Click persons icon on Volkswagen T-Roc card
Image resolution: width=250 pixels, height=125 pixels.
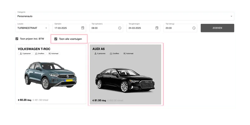point(21,53)
